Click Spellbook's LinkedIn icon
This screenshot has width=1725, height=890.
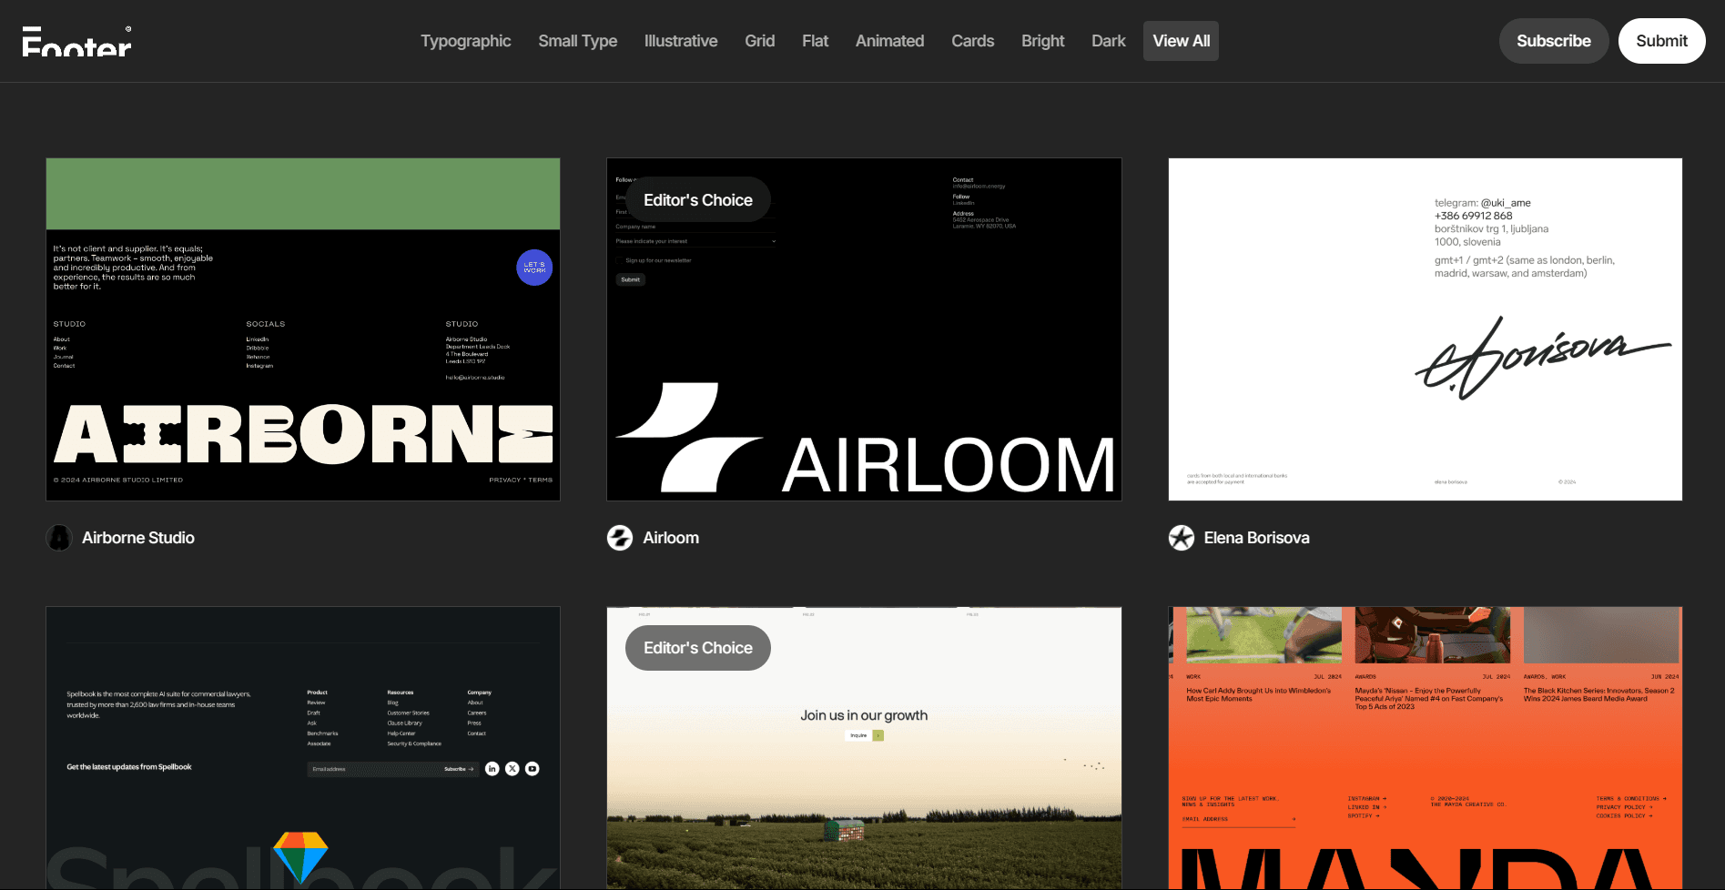pyautogui.click(x=492, y=769)
